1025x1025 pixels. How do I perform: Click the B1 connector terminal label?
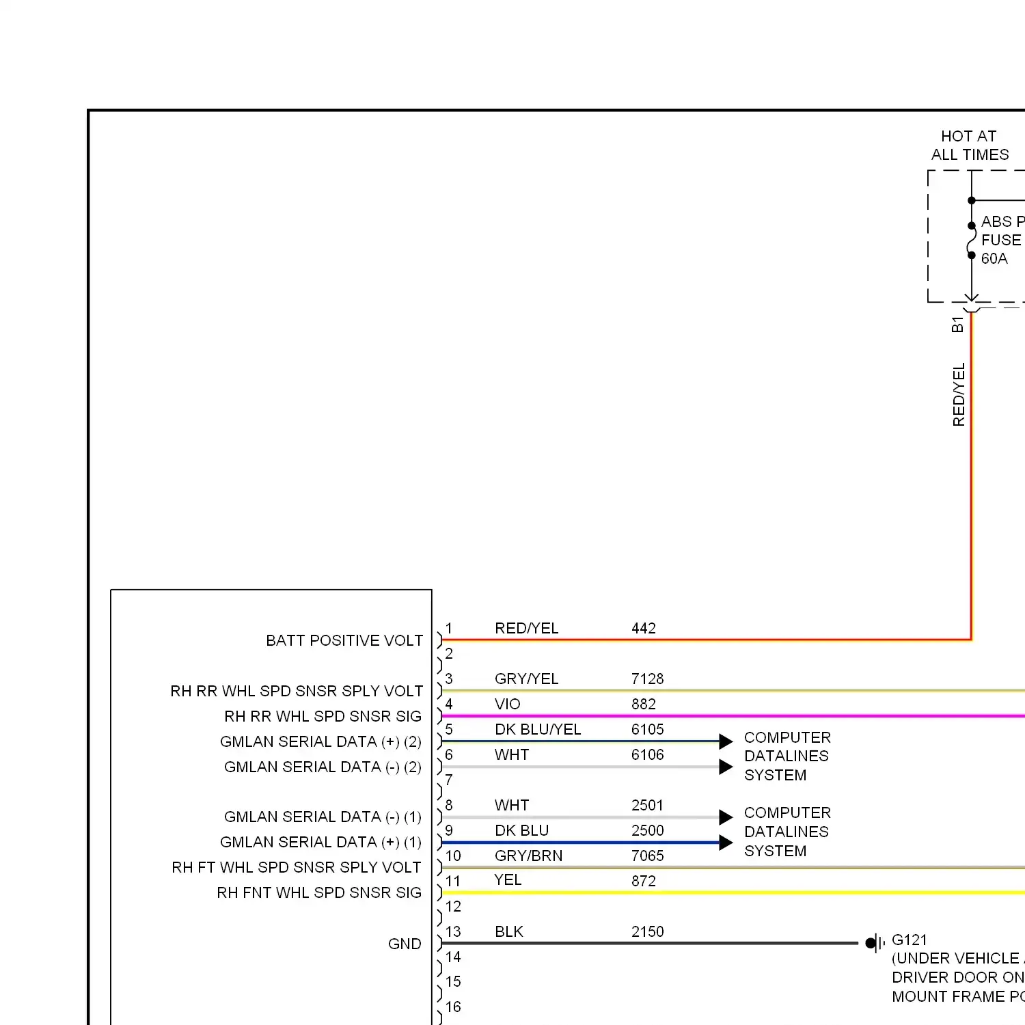(x=957, y=325)
